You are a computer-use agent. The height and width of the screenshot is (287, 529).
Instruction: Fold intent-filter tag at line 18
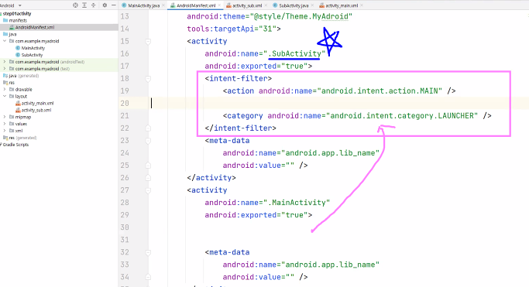(x=148, y=79)
